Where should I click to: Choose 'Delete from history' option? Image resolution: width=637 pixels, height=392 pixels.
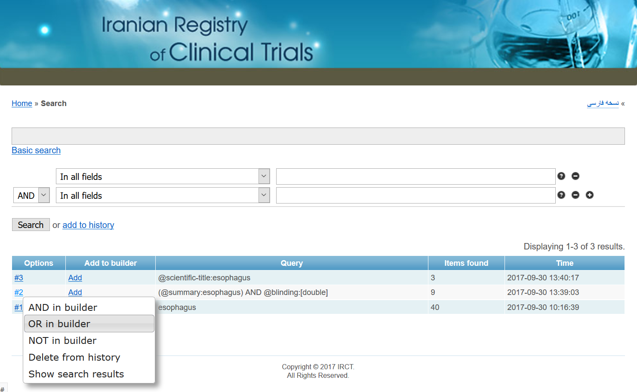pyautogui.click(x=74, y=357)
